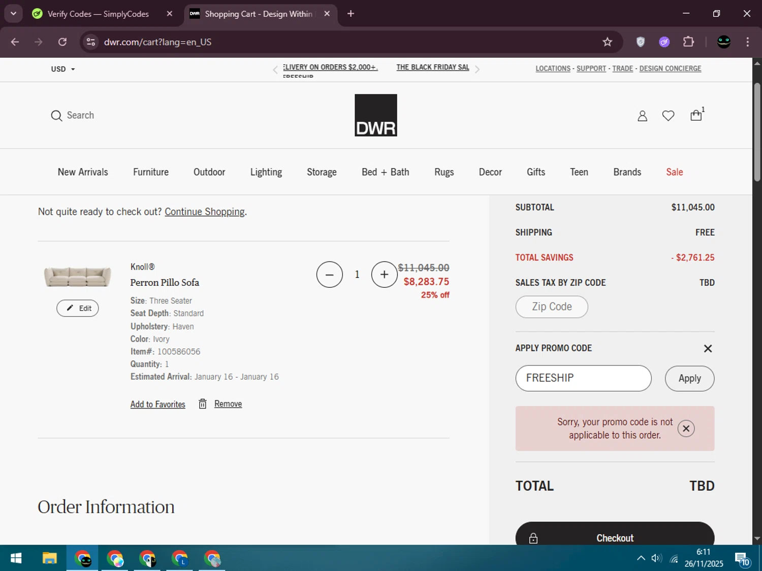Screen dimensions: 762x571
Task: Open the Design Concierge link
Action: [x=670, y=69]
